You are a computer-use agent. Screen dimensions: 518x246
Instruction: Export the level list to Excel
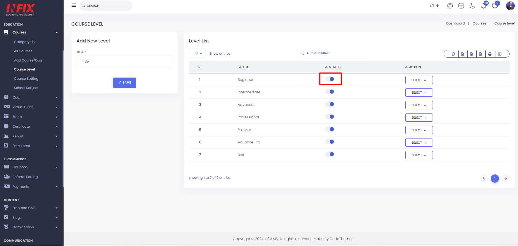point(462,54)
